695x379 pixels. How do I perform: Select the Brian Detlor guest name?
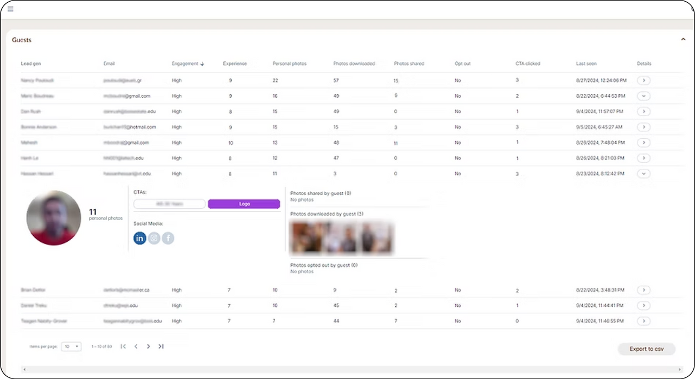[34, 290]
